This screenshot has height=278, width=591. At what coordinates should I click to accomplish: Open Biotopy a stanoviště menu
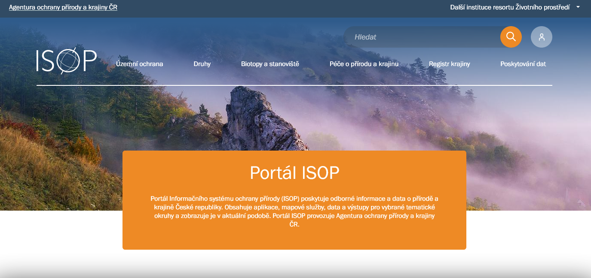pos(270,64)
